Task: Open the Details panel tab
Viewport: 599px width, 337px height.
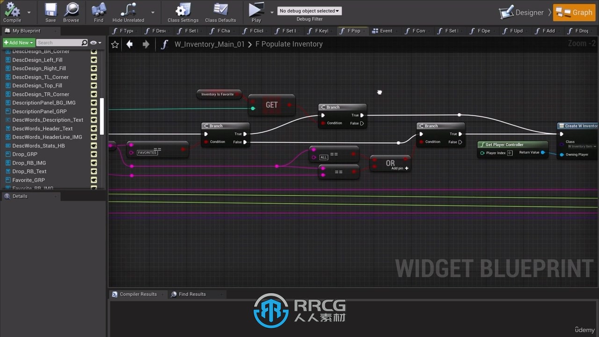Action: pyautogui.click(x=30, y=196)
